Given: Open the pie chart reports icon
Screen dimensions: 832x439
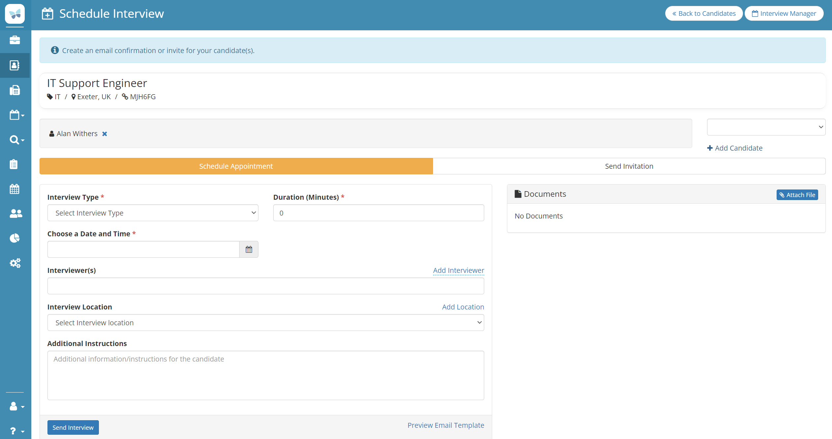Looking at the screenshot, I should (x=15, y=238).
